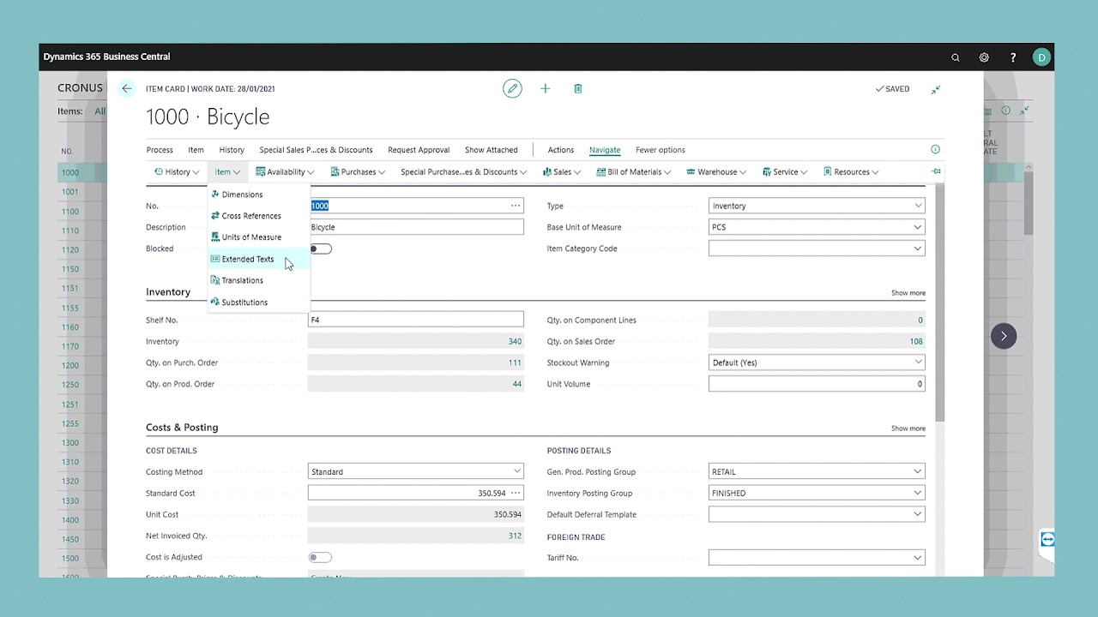Open the Request Approval action
The width and height of the screenshot is (1098, 617).
(x=419, y=150)
